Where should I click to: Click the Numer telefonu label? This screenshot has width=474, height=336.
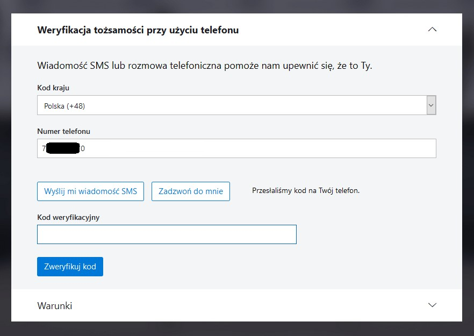tap(64, 131)
